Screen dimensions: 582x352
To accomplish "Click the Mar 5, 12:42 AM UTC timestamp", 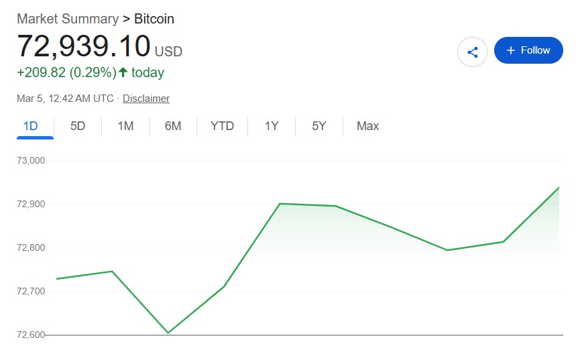I will coord(65,99).
